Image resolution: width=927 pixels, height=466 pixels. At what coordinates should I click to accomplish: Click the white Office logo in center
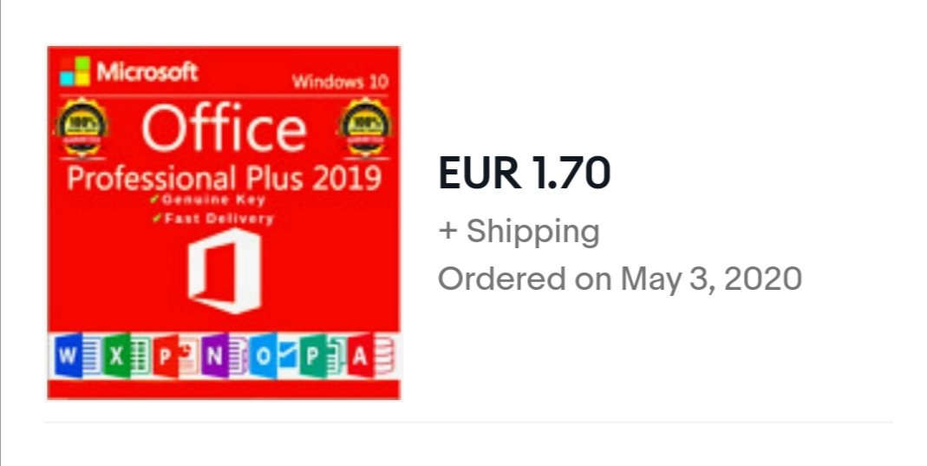pos(225,271)
